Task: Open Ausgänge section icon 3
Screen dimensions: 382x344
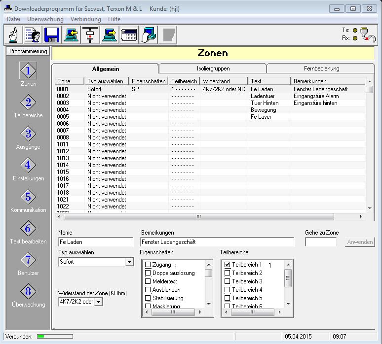Action: [28, 134]
